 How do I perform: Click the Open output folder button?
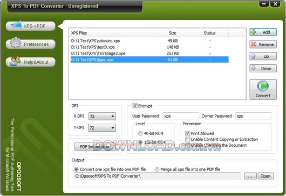coord(265,176)
